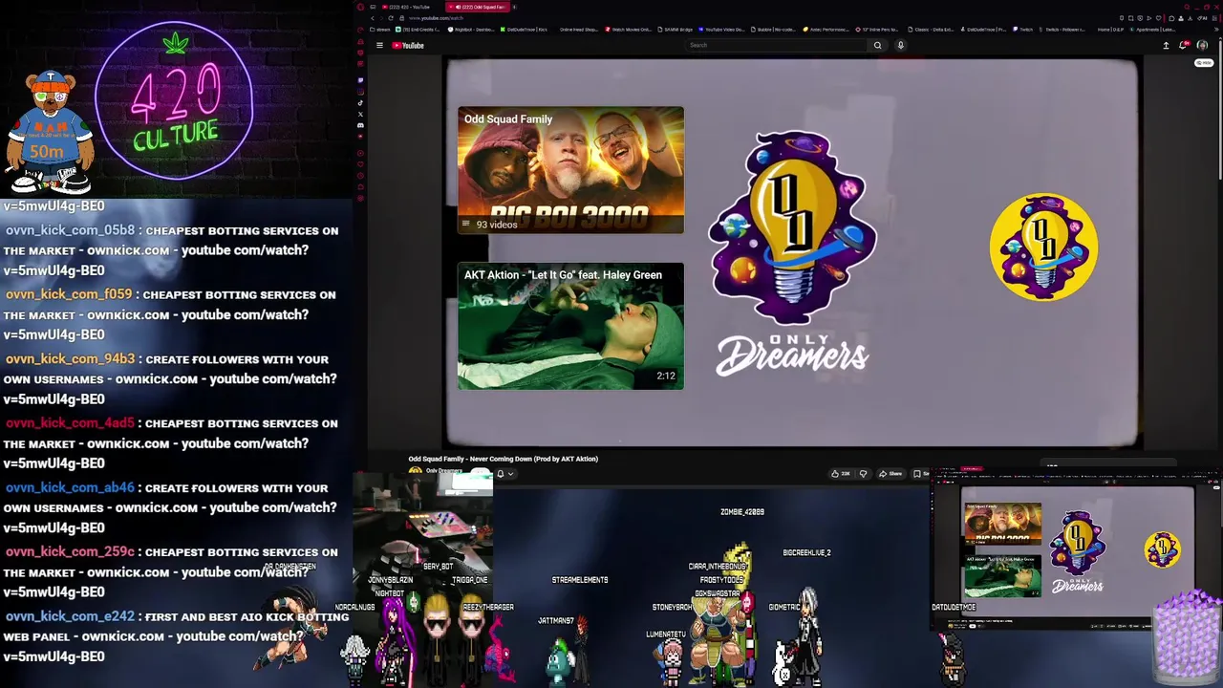Screen dimensions: 1223x688
Task: Click the Share button under video
Action: [x=890, y=473]
